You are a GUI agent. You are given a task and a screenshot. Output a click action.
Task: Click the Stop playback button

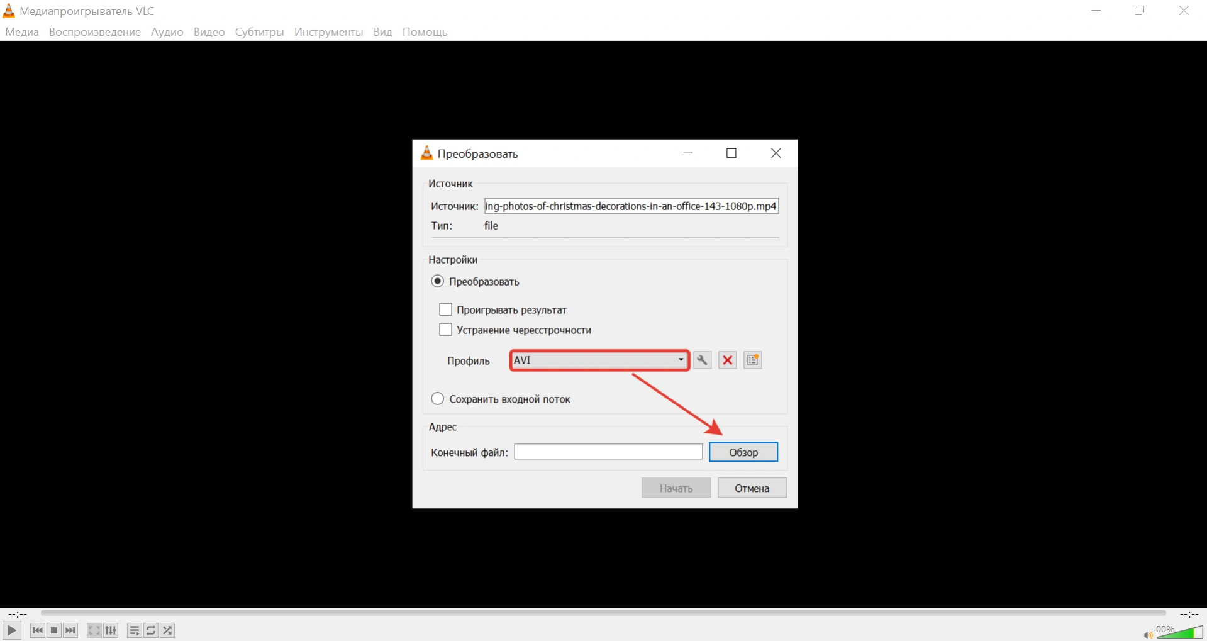pyautogui.click(x=54, y=630)
